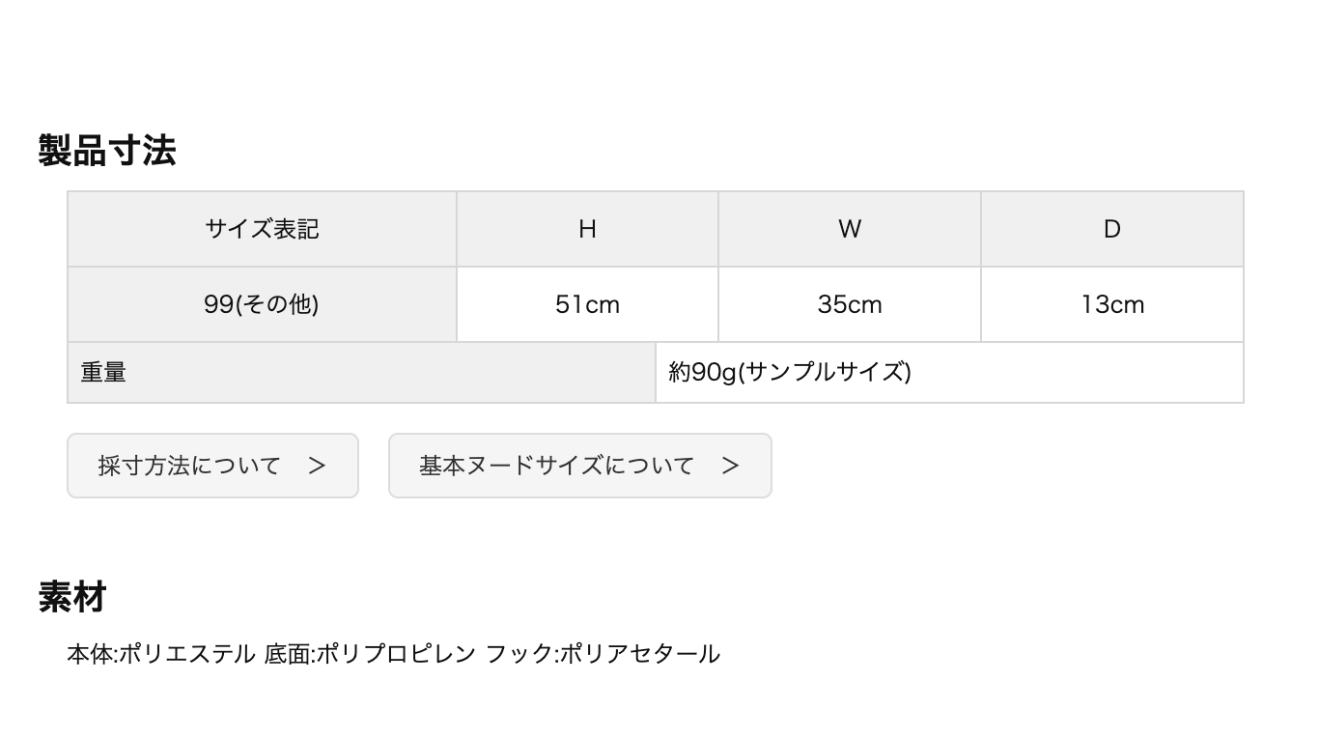Select the D column header
1319x738 pixels.
pyautogui.click(x=1112, y=229)
